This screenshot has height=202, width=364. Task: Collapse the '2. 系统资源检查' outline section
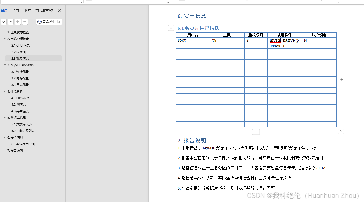[x=4, y=39]
